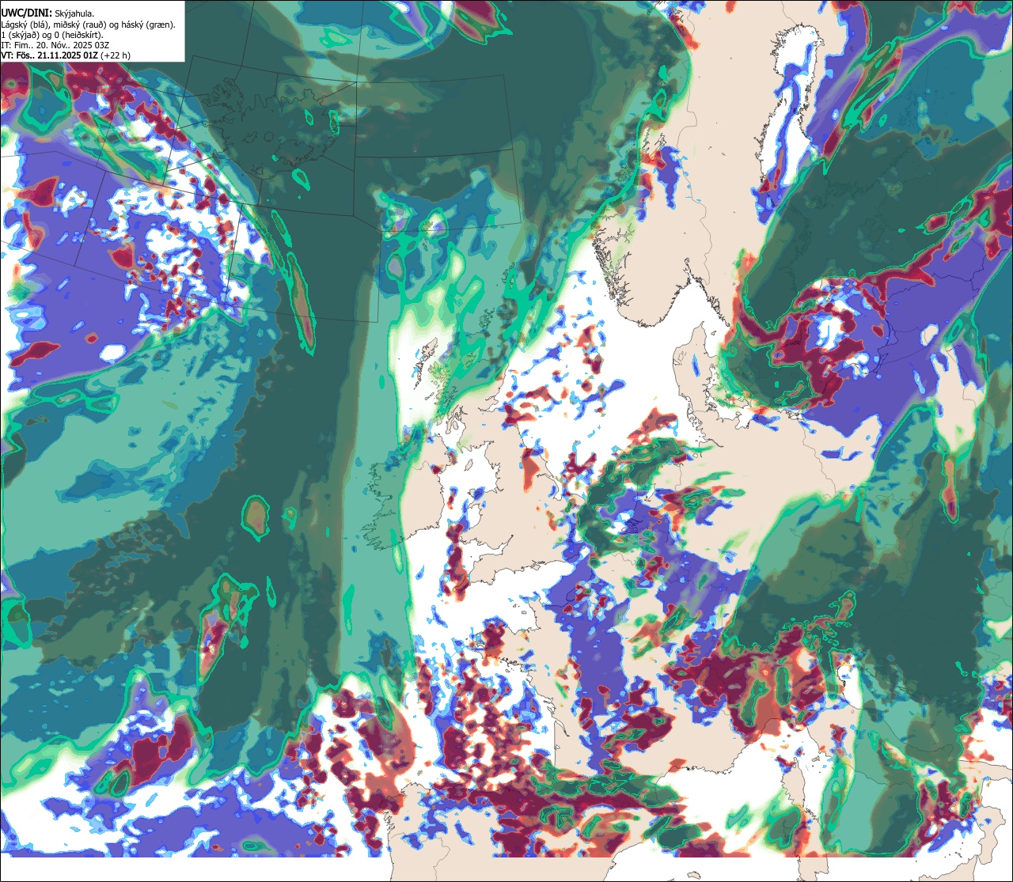The image size is (1013, 882).
Task: Click the "UWC/DINI: Skýjahula." title line
Action: (x=47, y=13)
